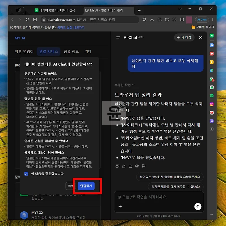Click the 'AI Chat' toolbar button
Viewport: 226px width, 226px height.
202,20
